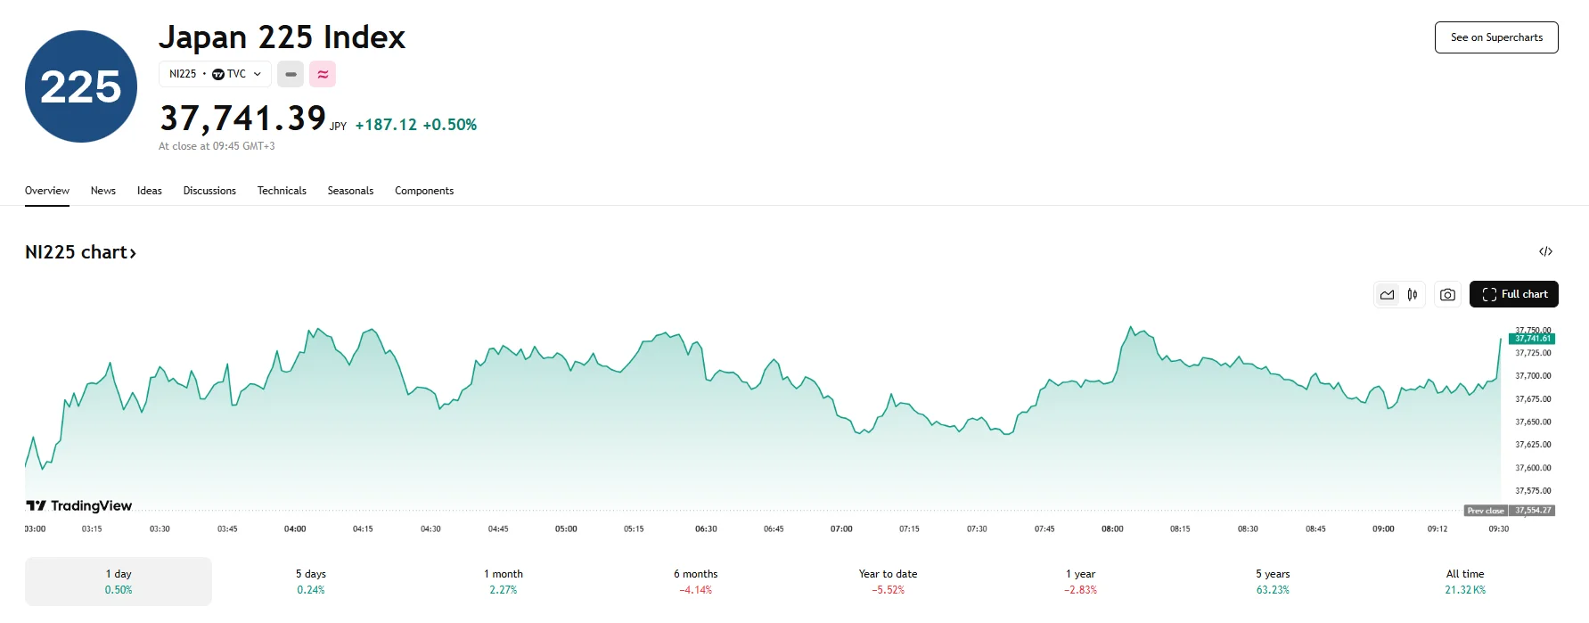The height and width of the screenshot is (623, 1589).
Task: Open See on Supercharts
Action: (x=1496, y=37)
